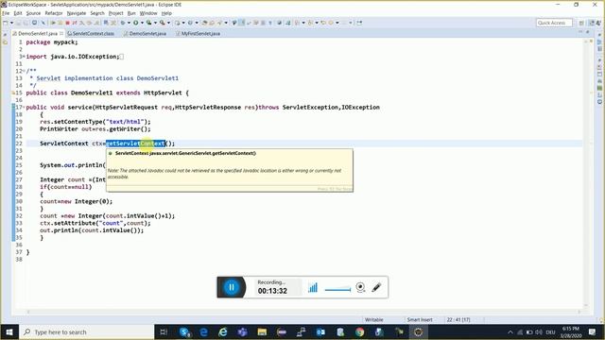Open Outlook from the taskbar
The height and width of the screenshot is (340, 605).
tap(320, 331)
